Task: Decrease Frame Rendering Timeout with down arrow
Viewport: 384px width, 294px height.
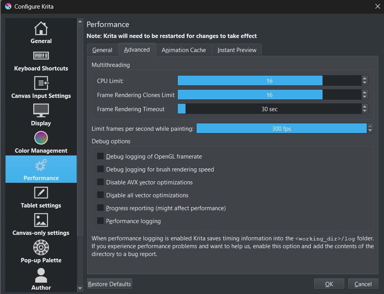Action: (365, 112)
